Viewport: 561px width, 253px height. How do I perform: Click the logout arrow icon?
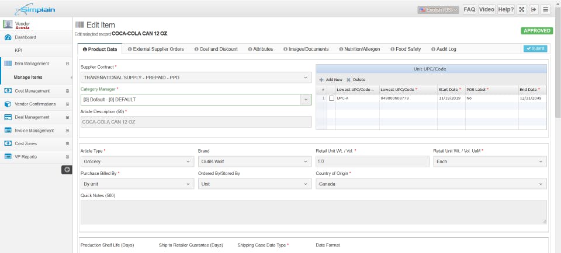point(533,9)
